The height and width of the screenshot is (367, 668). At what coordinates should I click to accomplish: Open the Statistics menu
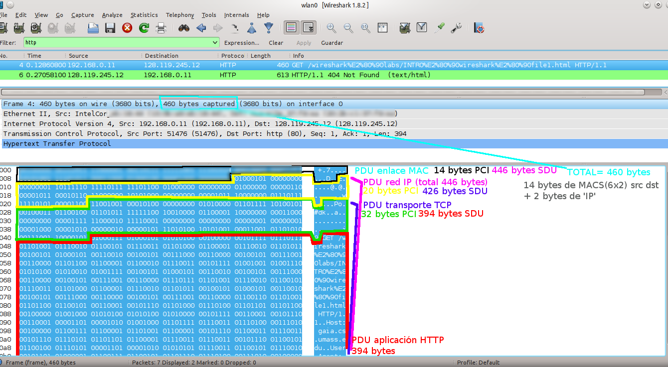click(144, 15)
